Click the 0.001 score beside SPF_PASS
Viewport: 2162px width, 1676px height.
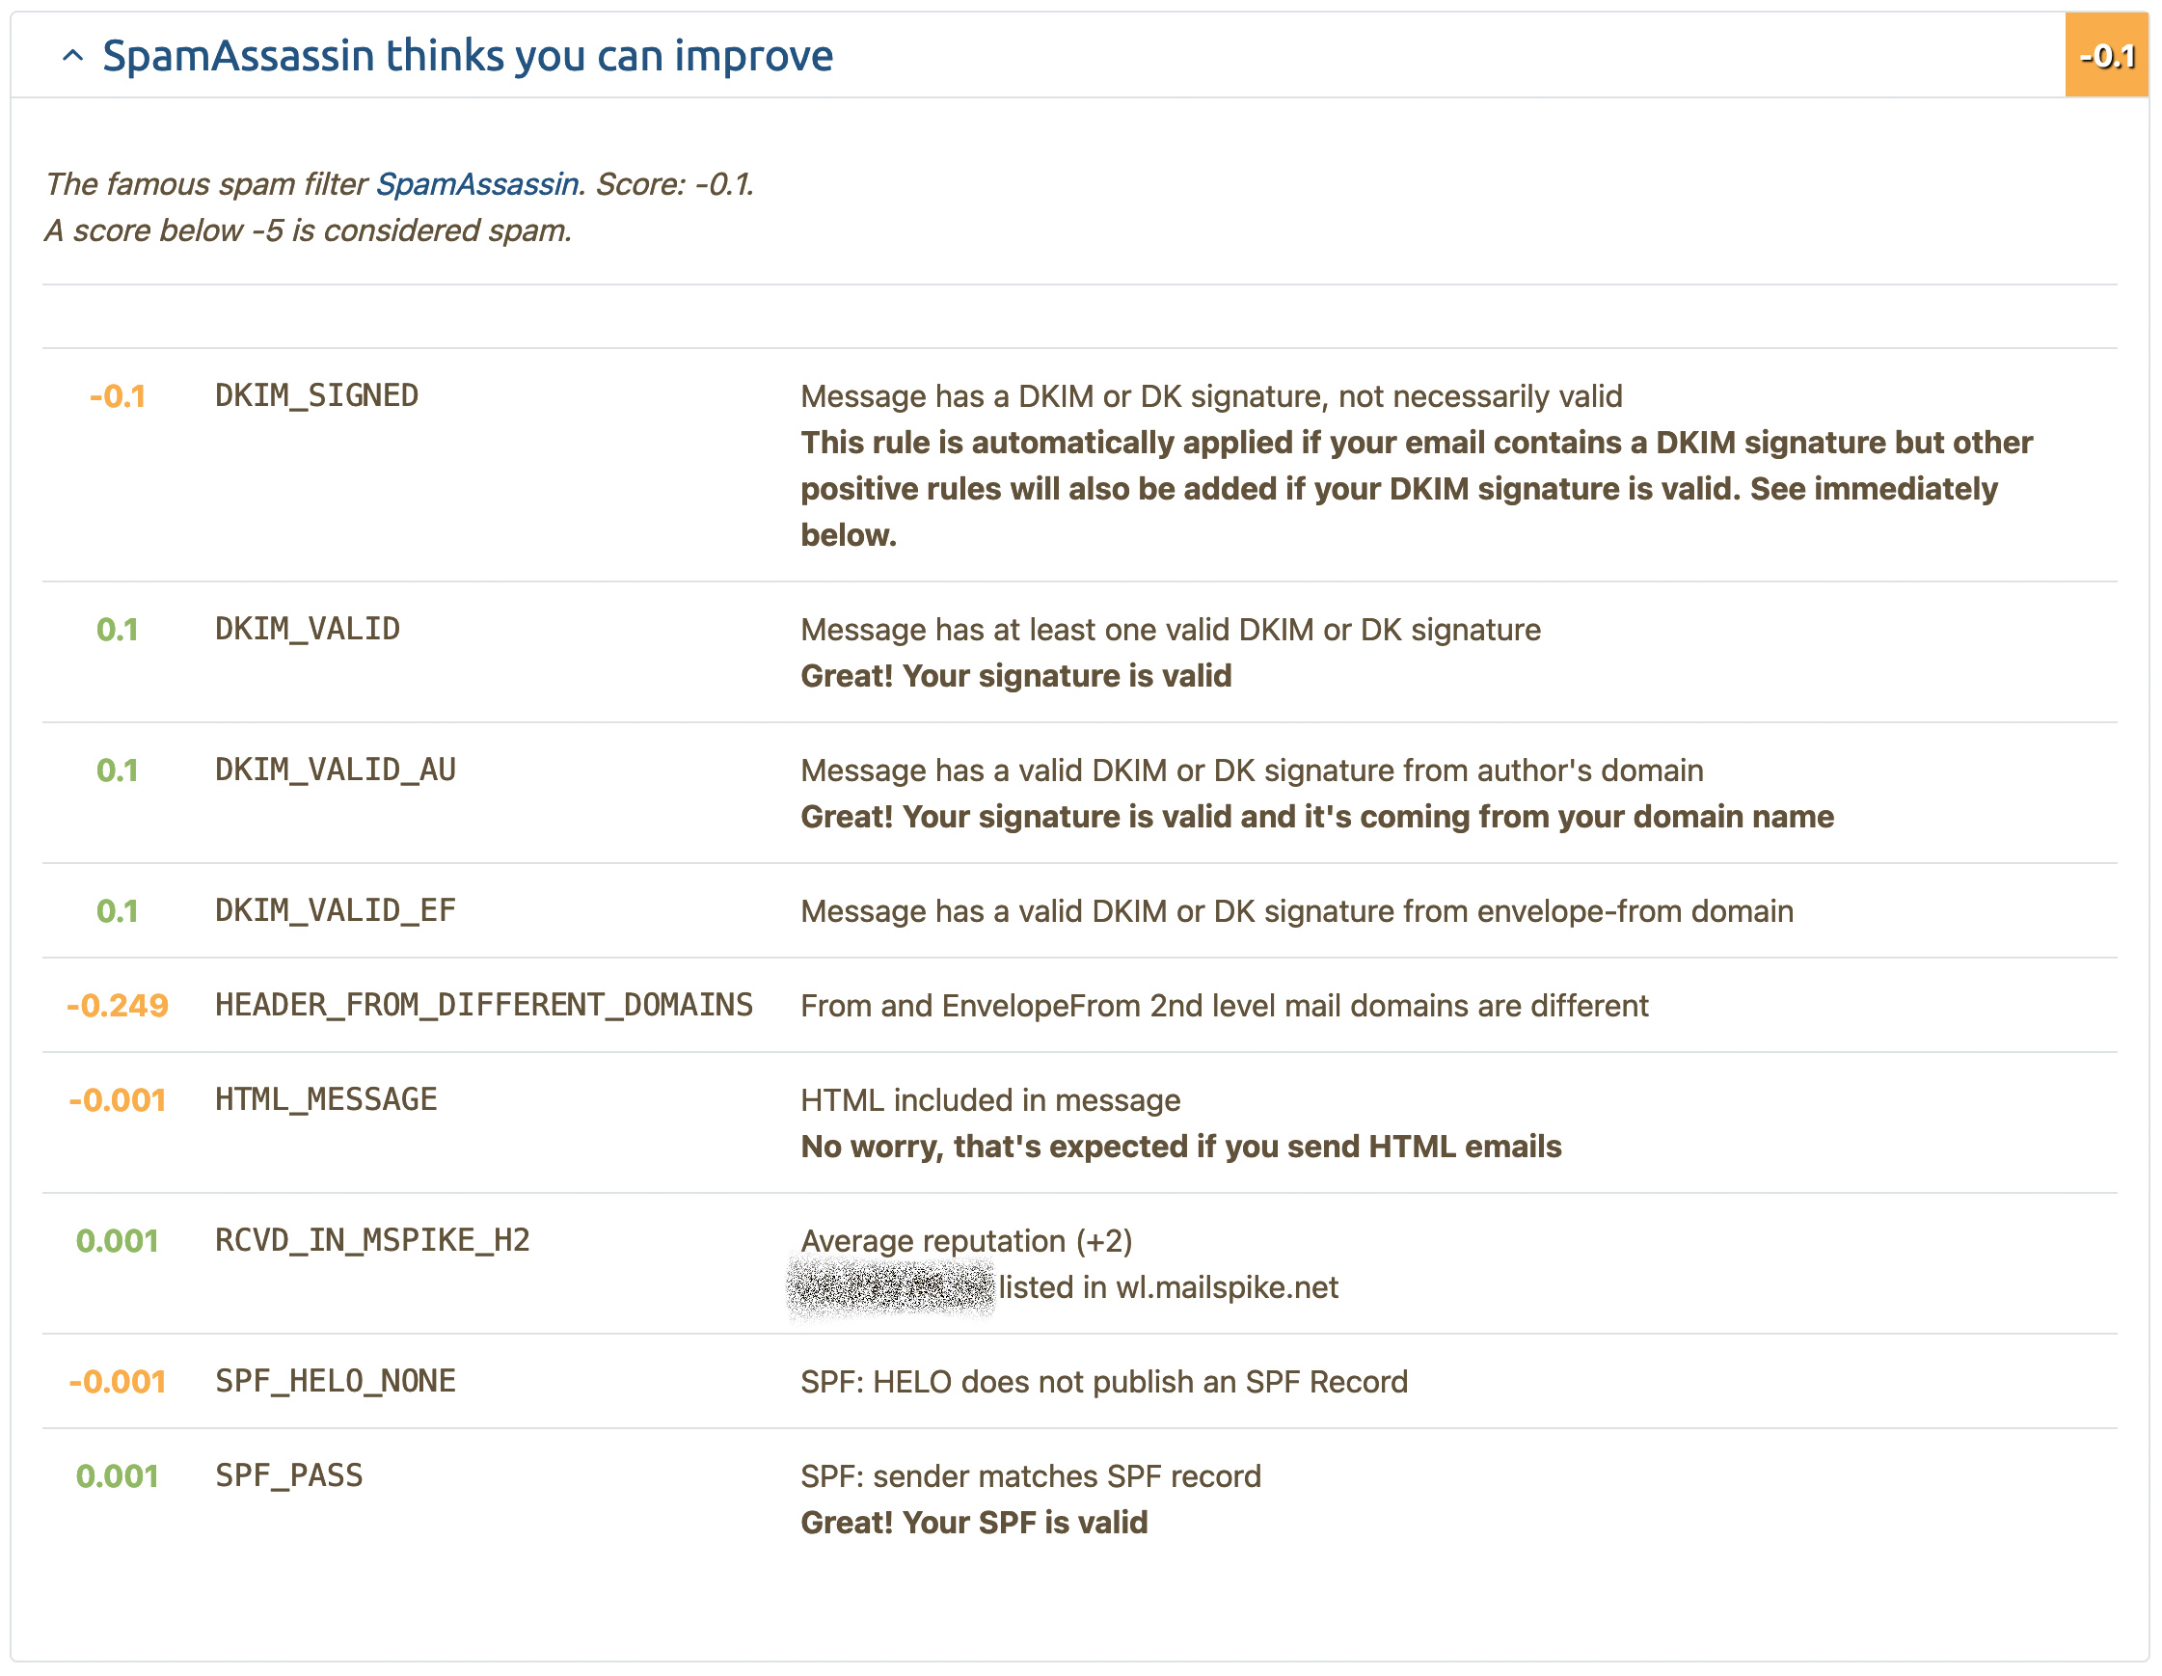[x=118, y=1476]
